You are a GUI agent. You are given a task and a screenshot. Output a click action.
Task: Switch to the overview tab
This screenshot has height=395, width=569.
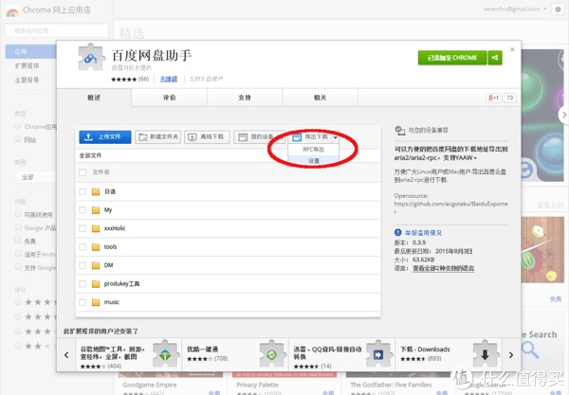click(x=94, y=98)
